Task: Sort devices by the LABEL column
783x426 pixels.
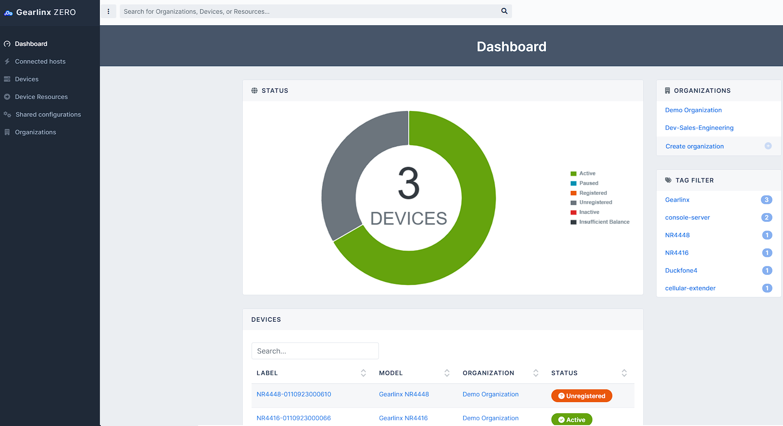Action: coord(363,373)
